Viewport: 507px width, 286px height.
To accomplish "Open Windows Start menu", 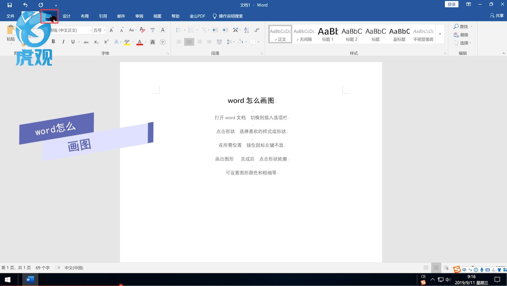I will click(8, 279).
